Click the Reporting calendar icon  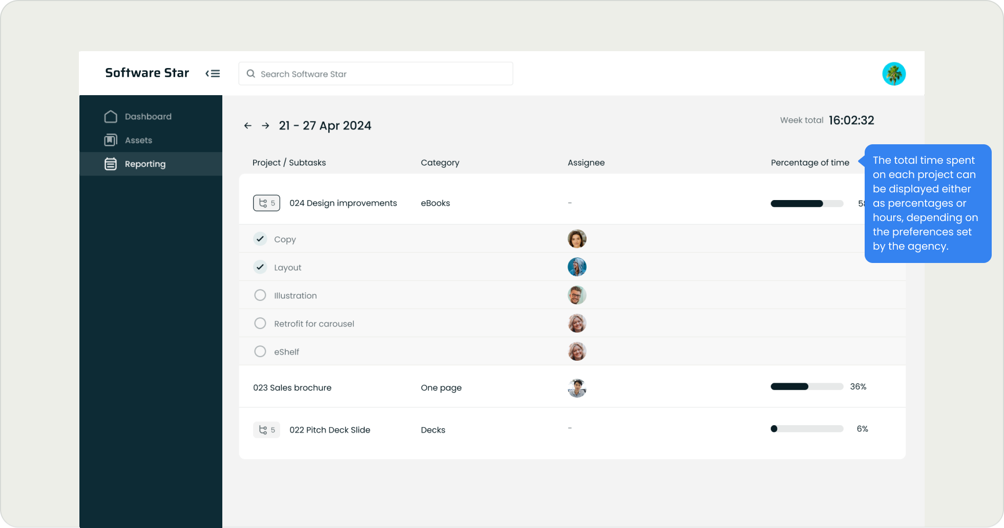point(111,164)
